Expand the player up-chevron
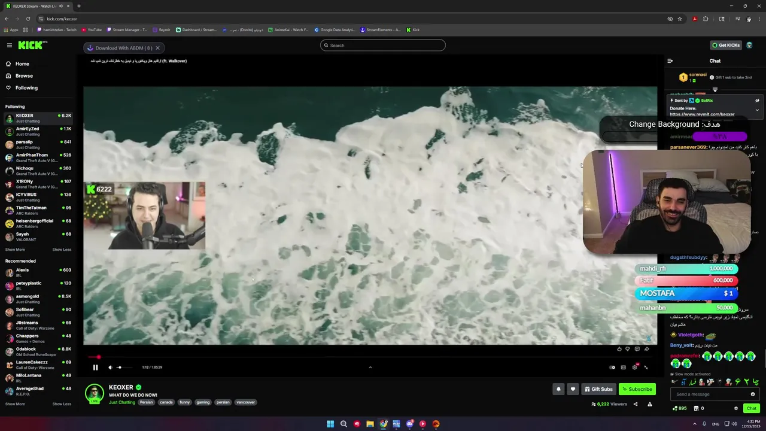Screen dimensions: 766x431 [370, 368]
